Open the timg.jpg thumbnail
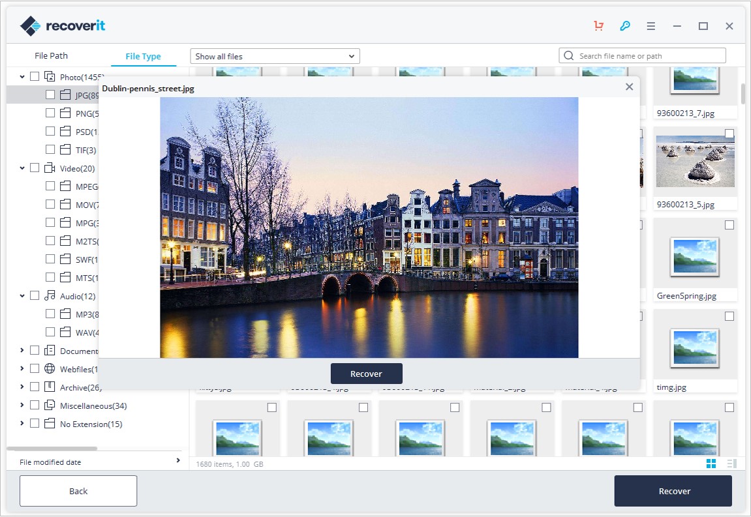Image resolution: width=751 pixels, height=517 pixels. (695, 347)
